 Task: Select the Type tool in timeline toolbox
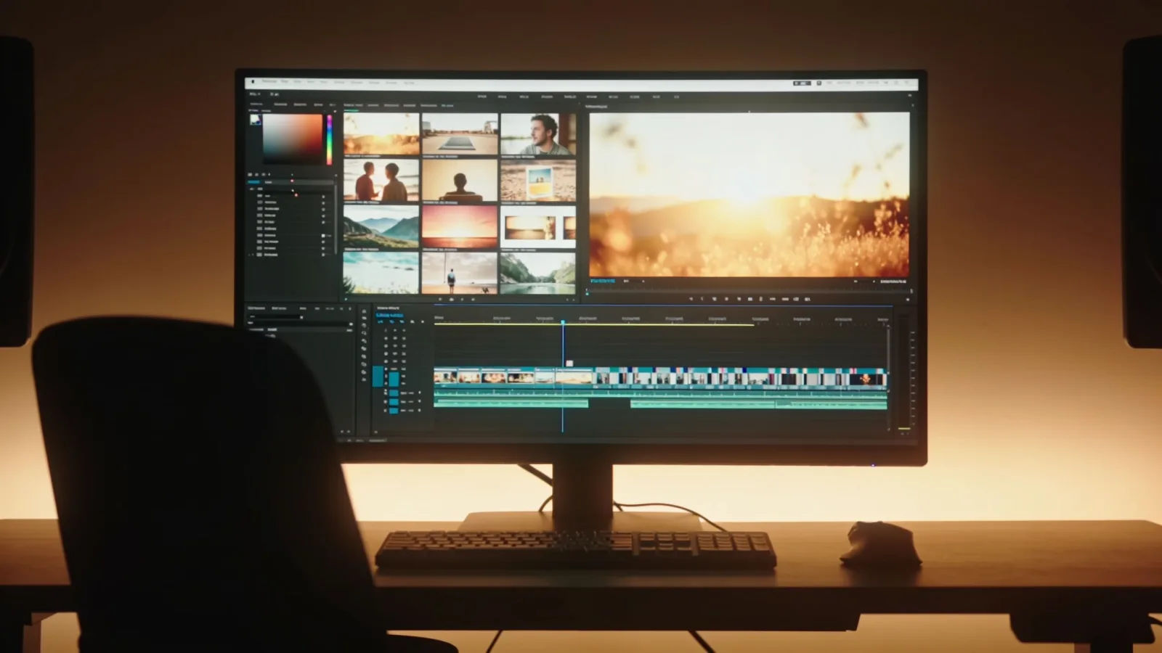(364, 379)
